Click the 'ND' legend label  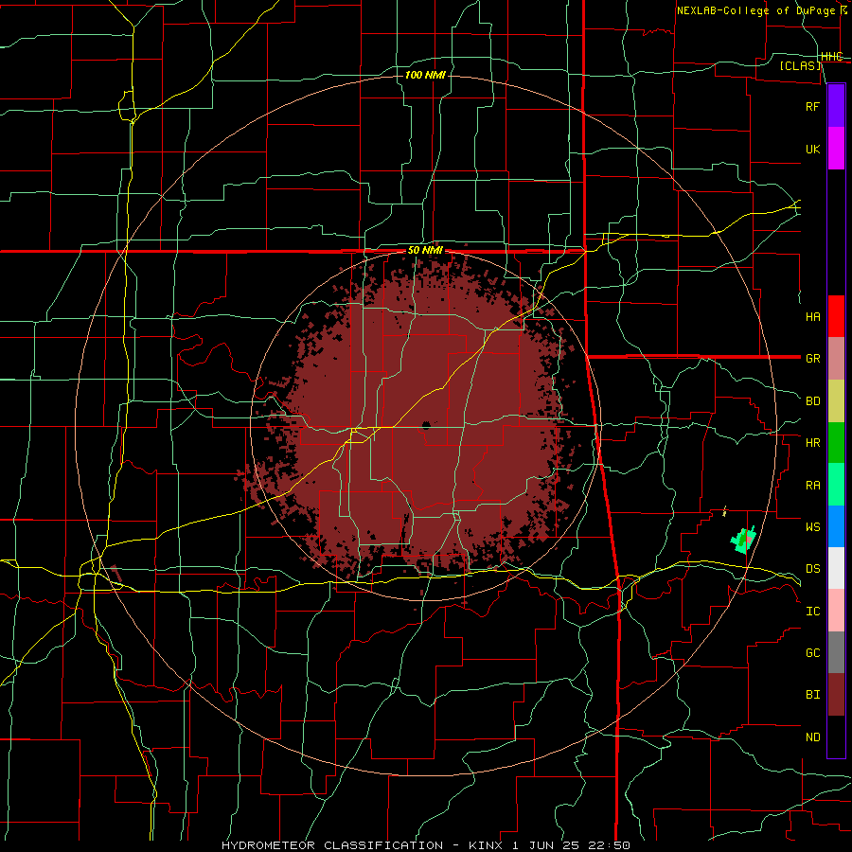pos(812,737)
